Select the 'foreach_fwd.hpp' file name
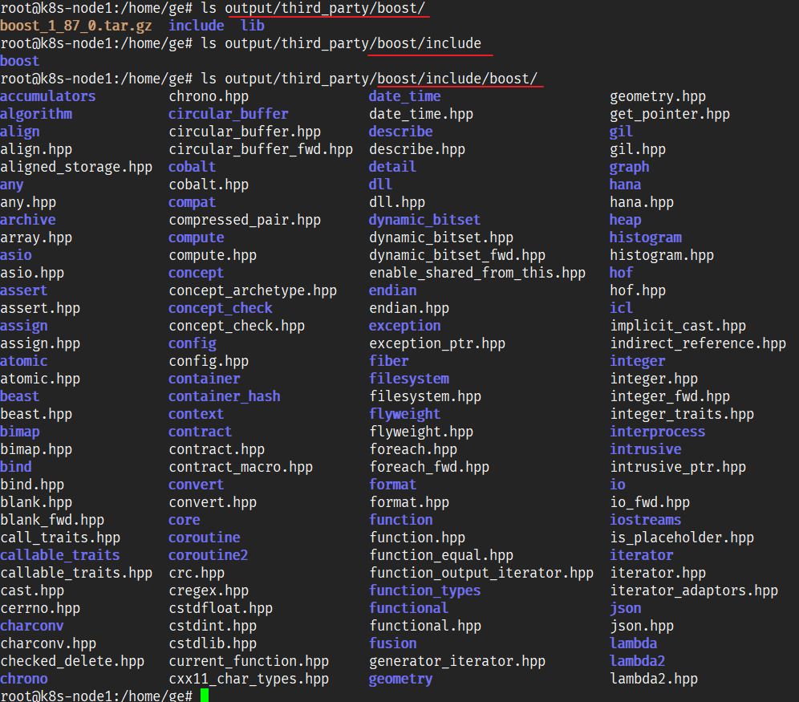This screenshot has height=702, width=799. (x=429, y=467)
